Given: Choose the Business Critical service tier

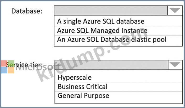Looking at the screenshot, I should point(82,86).
